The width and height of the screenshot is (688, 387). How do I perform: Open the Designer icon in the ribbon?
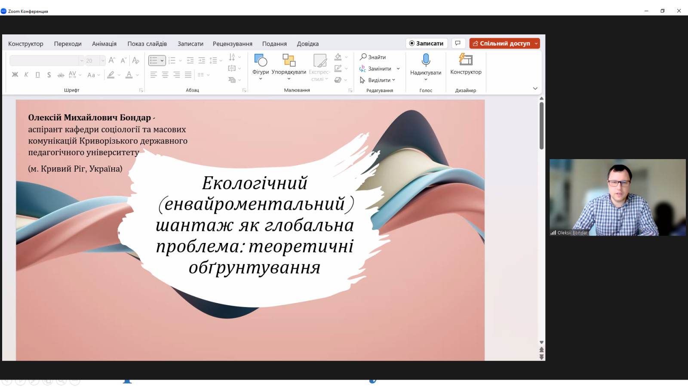[466, 60]
